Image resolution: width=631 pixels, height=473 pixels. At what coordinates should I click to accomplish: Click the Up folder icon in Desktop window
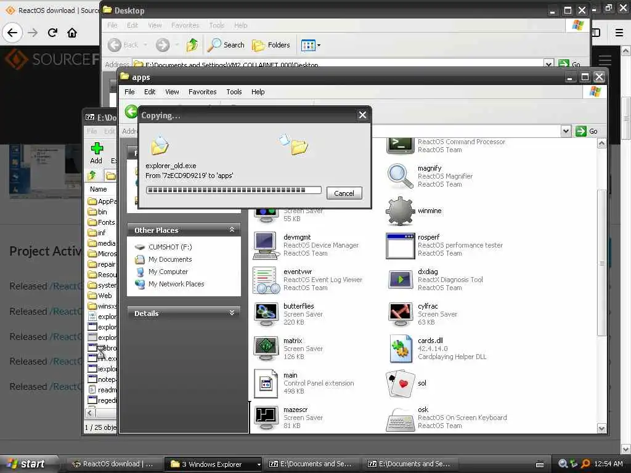tap(192, 45)
